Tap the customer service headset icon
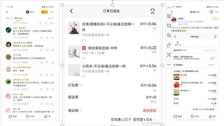Image resolution: width=224 pixels, height=126 pixels. click(x=153, y=11)
